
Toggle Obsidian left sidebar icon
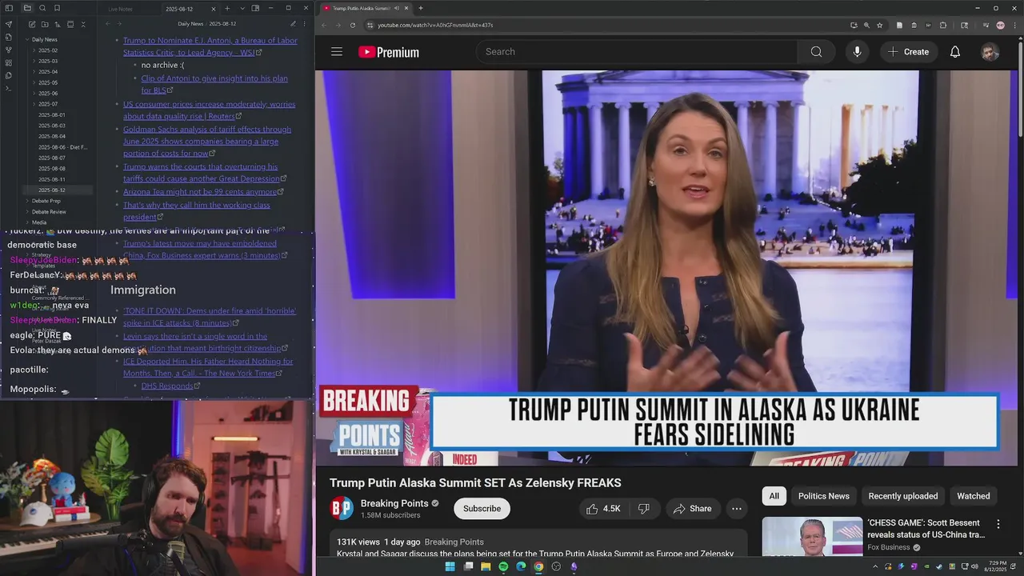click(x=9, y=8)
